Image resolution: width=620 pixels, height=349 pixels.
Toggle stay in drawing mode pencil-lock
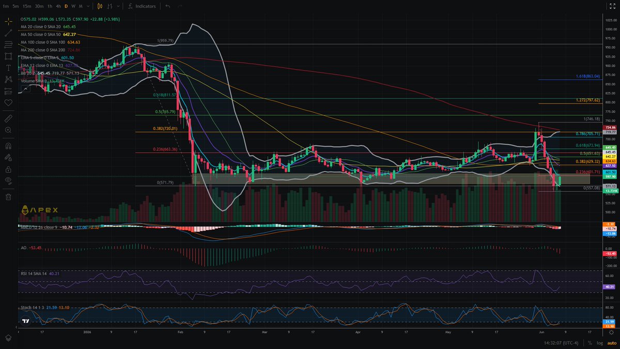tap(8, 157)
